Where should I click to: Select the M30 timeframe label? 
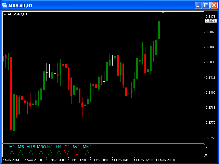click(x=41, y=147)
